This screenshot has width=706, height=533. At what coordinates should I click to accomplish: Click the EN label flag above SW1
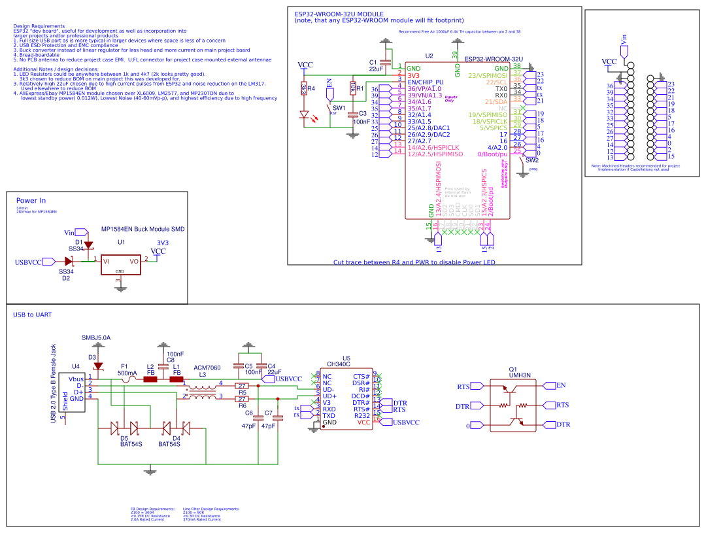[x=329, y=94]
